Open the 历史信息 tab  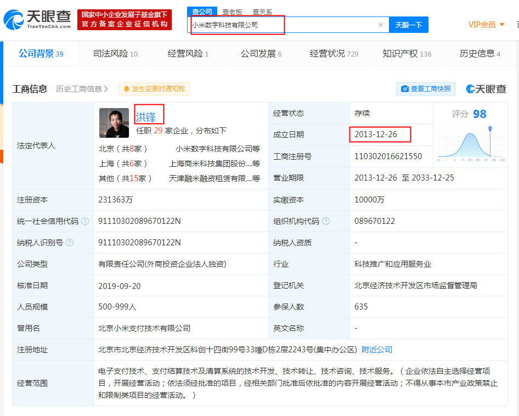coord(479,53)
